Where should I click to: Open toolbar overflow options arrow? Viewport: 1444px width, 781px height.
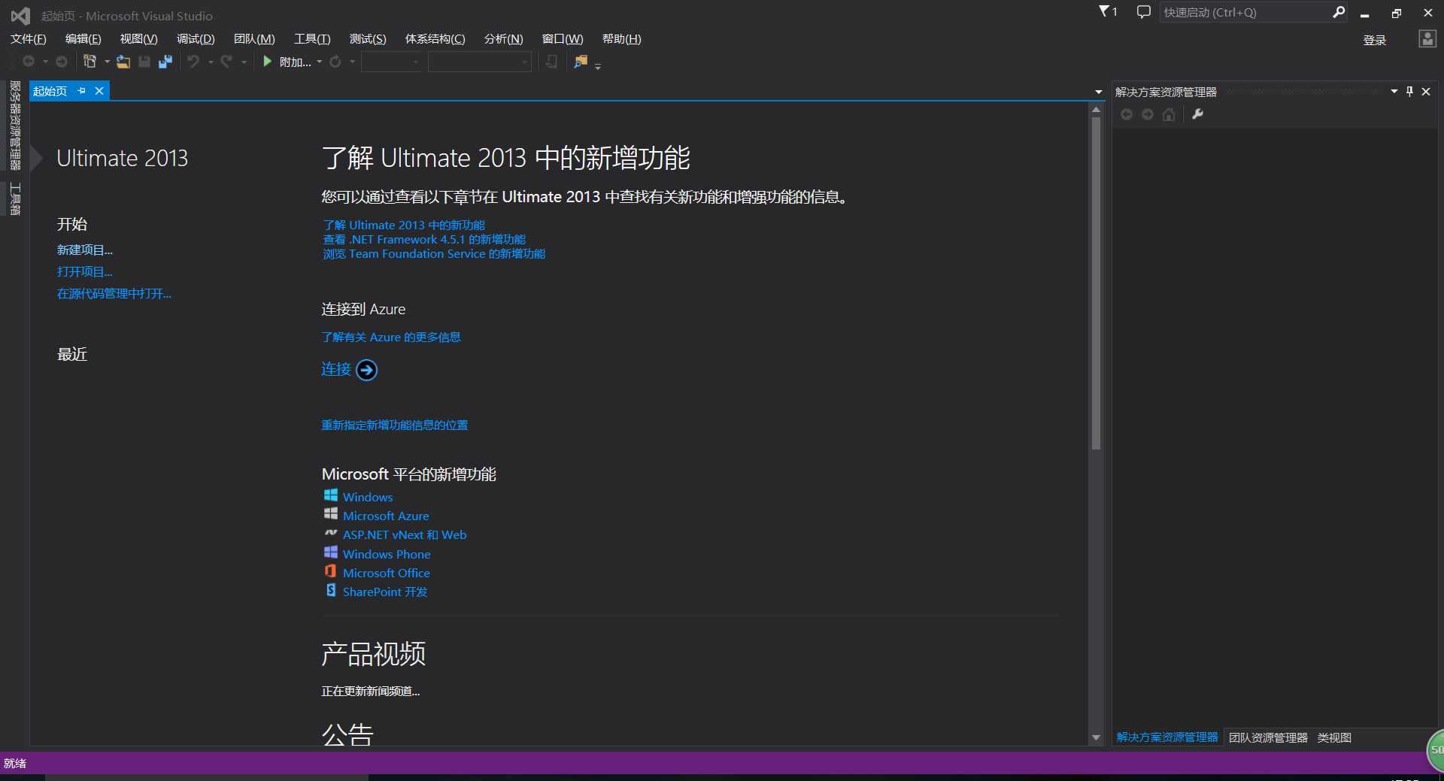point(598,66)
